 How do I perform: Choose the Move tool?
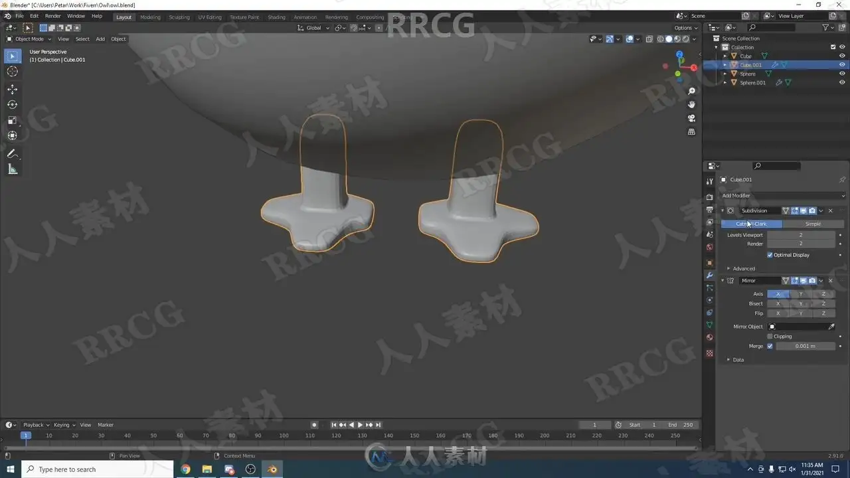pos(13,89)
